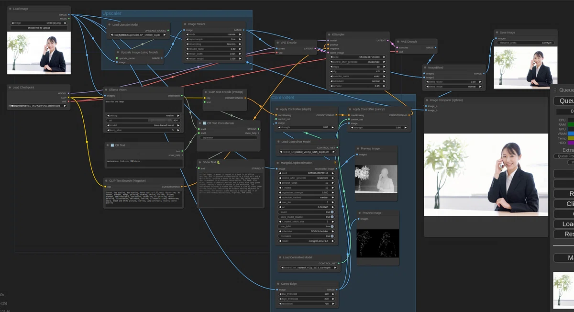Click the describe the image prompt text box

(x=143, y=106)
